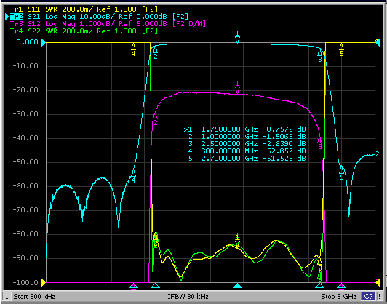Viewport: 387px width, 304px height.
Task: Click the blue C? correction status indicator
Action: click(368, 296)
